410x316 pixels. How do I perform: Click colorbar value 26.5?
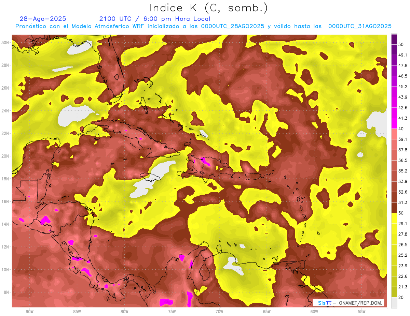(x=402, y=244)
